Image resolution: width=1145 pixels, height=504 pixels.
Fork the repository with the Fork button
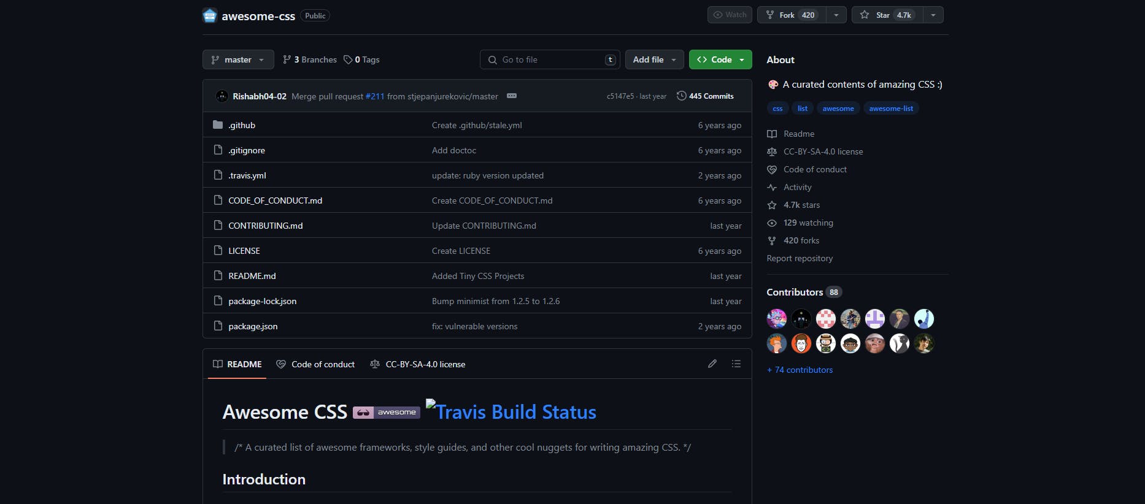792,15
